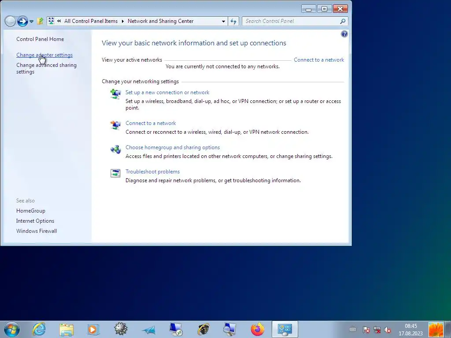
Task: Open Internet Options under See also
Action: (x=35, y=221)
